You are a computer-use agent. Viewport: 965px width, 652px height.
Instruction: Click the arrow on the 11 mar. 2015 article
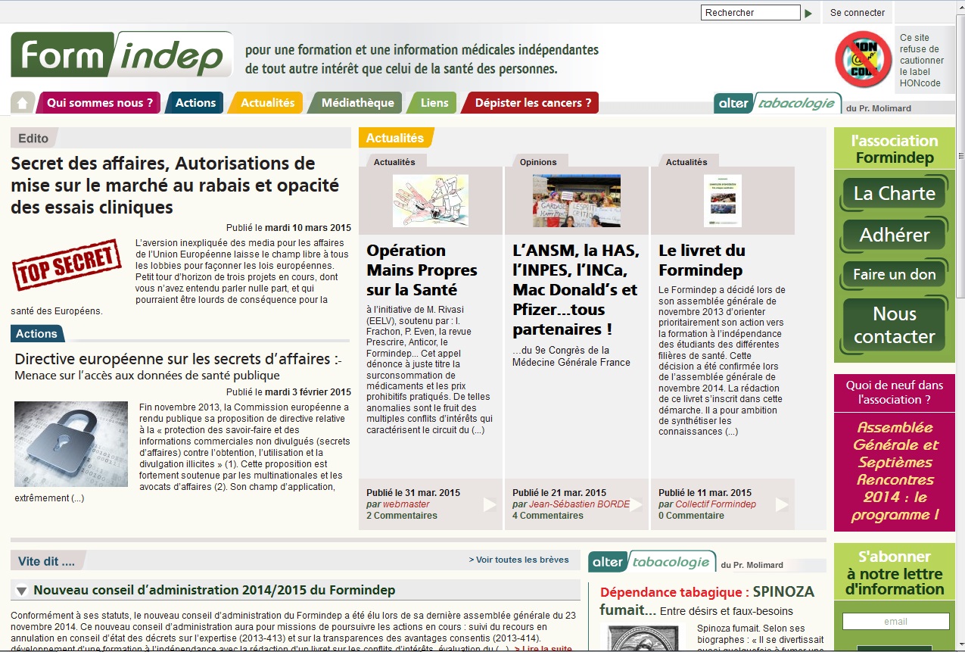[782, 504]
